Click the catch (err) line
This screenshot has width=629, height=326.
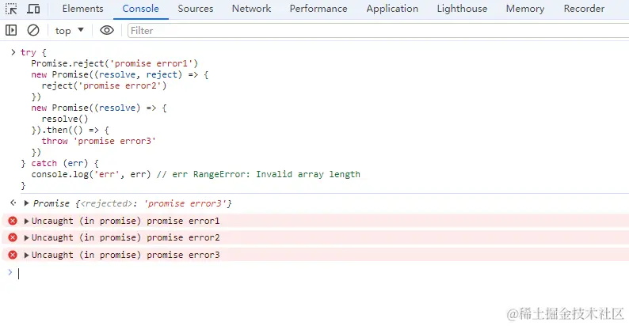coord(59,163)
